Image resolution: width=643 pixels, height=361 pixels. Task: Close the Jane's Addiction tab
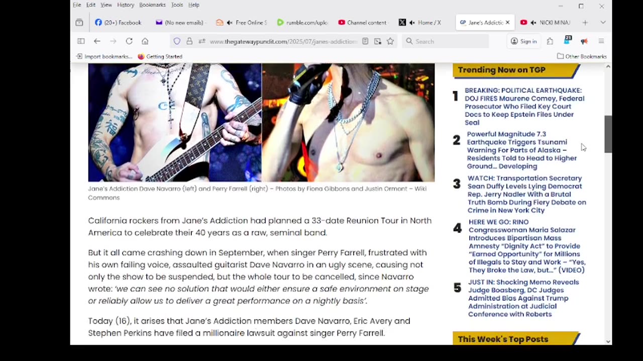point(507,23)
